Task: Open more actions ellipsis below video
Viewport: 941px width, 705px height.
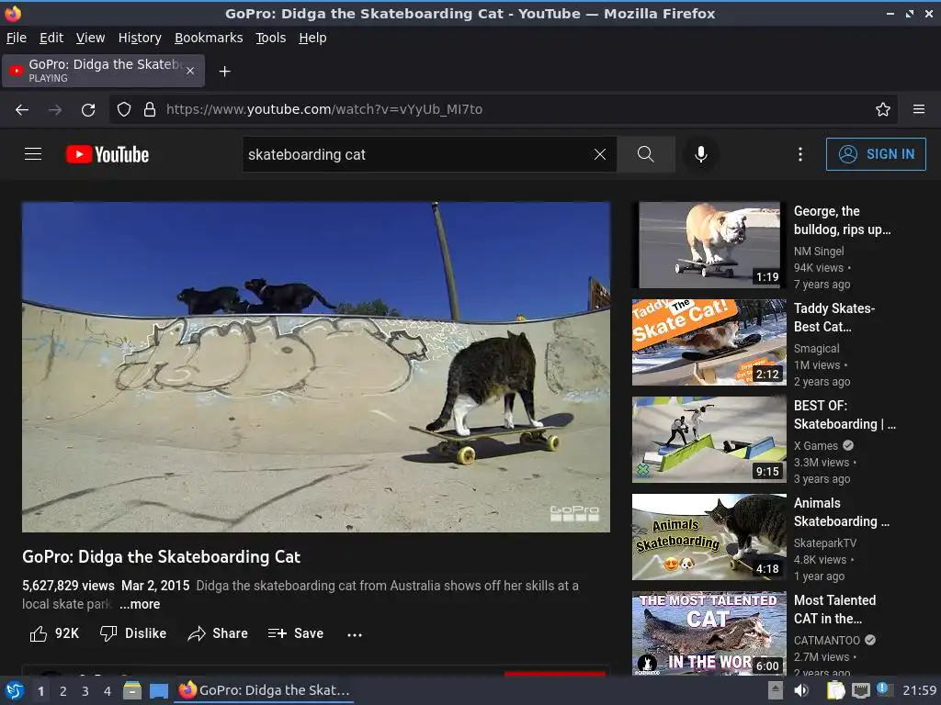Action: point(355,634)
